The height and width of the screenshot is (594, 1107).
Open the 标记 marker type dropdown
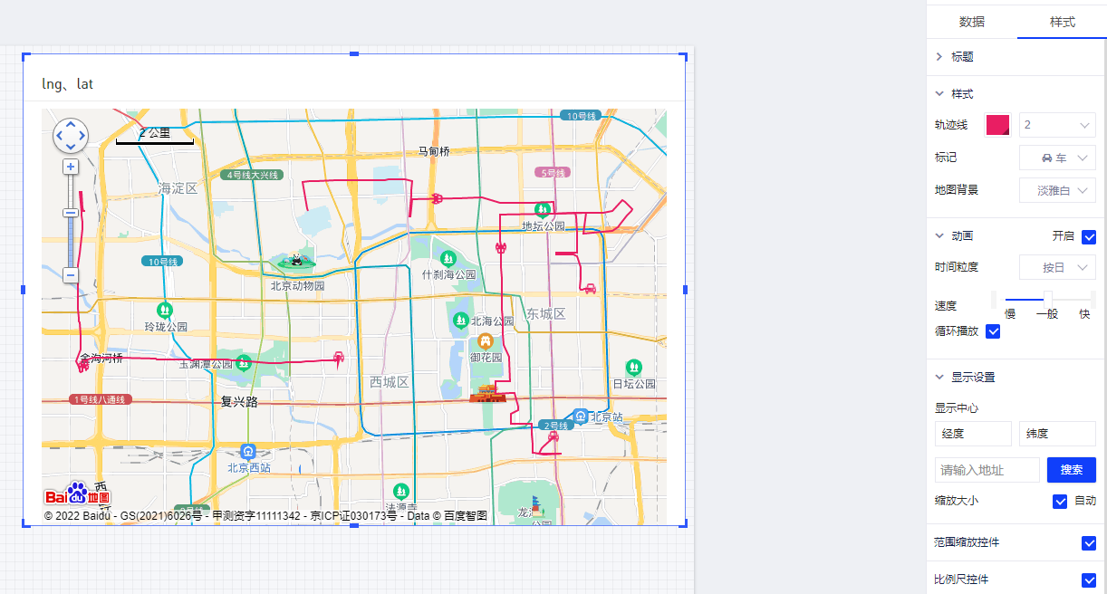[1057, 158]
